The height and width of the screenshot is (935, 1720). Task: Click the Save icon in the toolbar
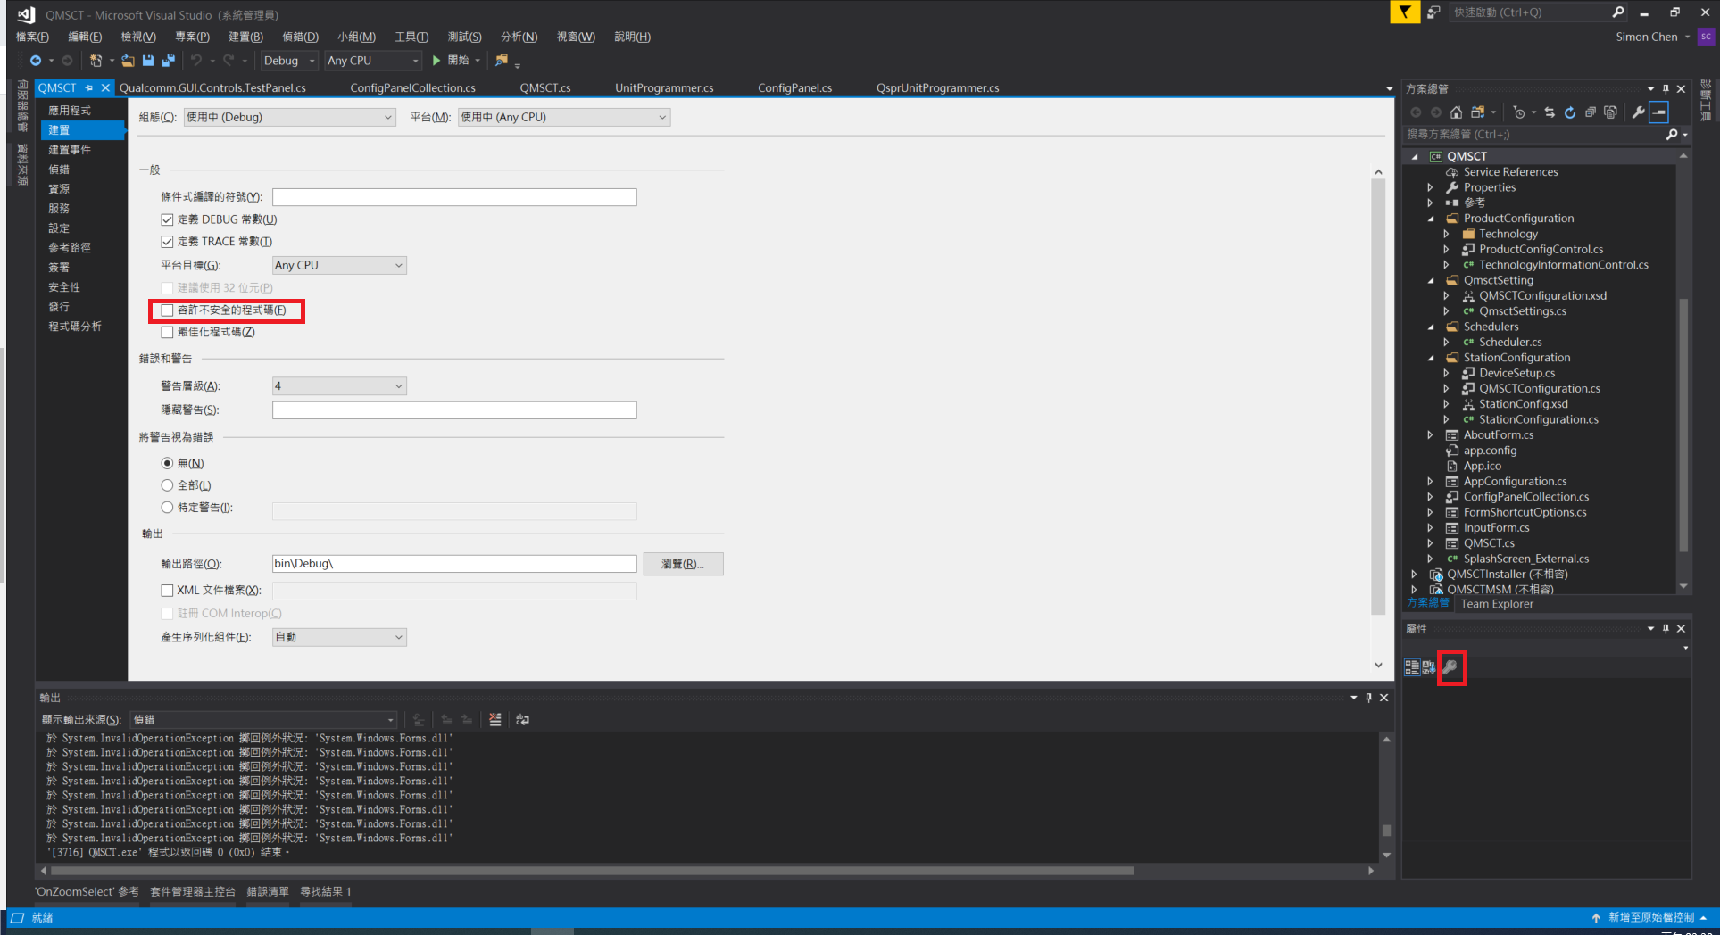coord(148,61)
